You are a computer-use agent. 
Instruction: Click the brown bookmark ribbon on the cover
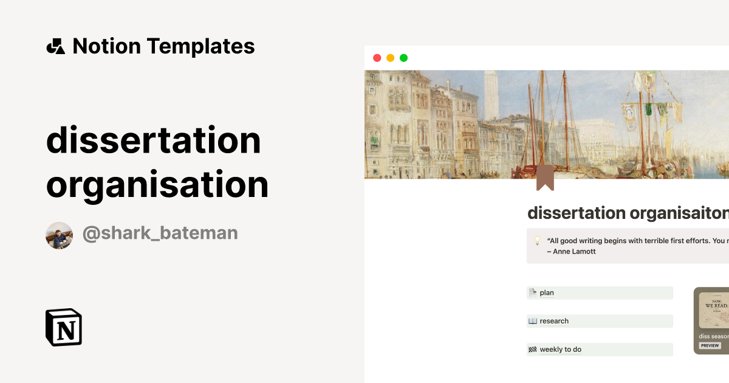pos(546,176)
